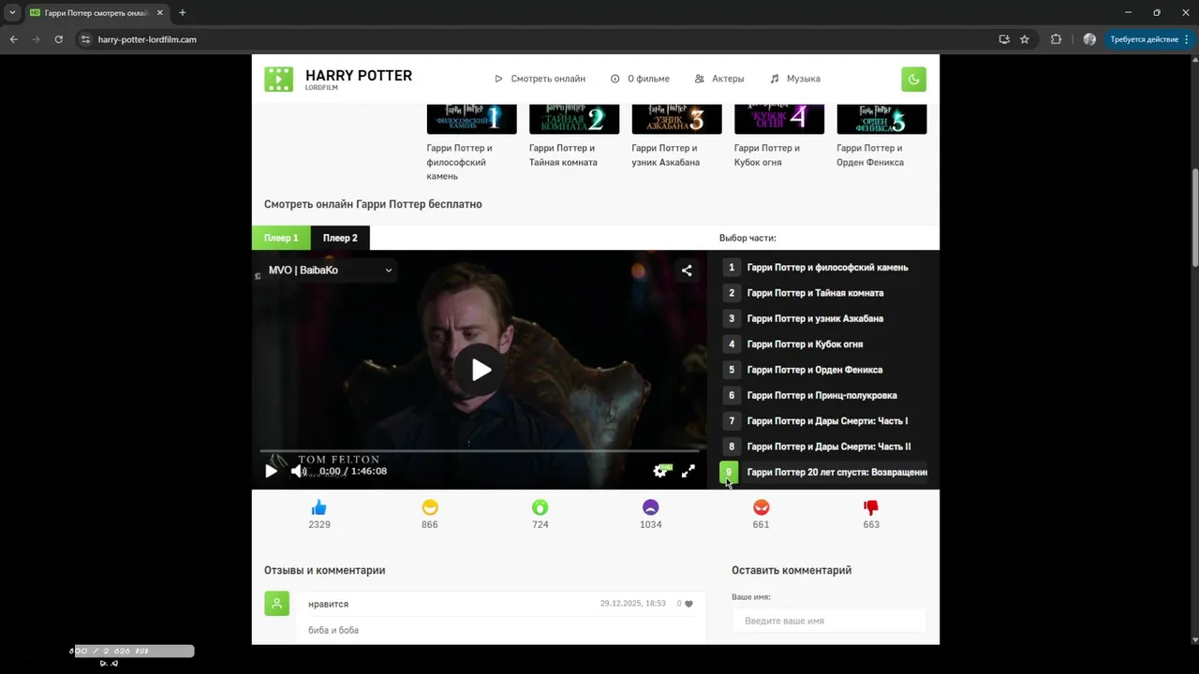The width and height of the screenshot is (1199, 674).
Task: Select part 7 Дары Смерти: Часть I
Action: tap(824, 421)
